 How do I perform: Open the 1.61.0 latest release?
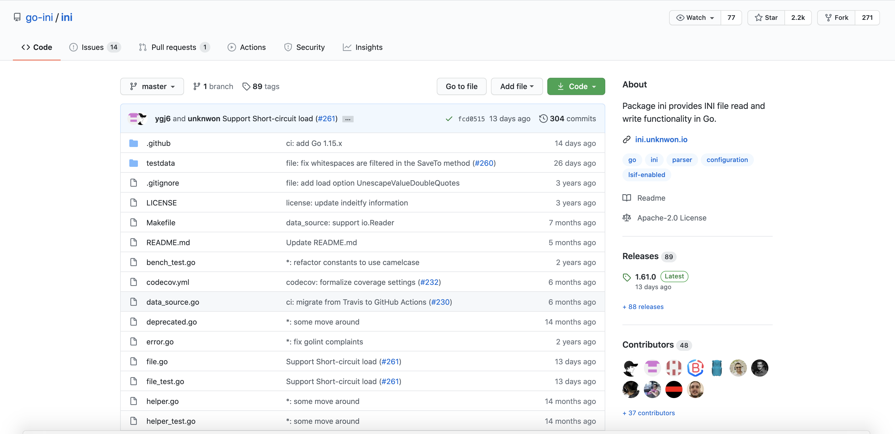pyautogui.click(x=645, y=277)
